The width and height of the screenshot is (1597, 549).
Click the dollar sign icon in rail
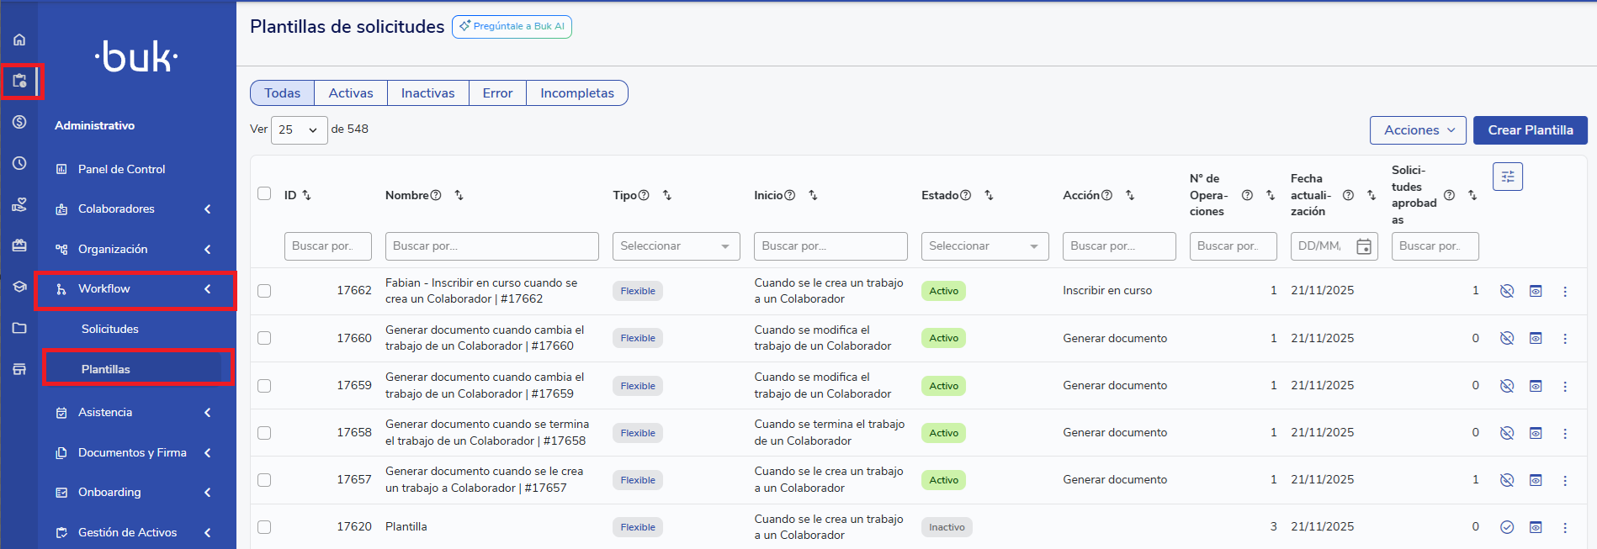19,122
